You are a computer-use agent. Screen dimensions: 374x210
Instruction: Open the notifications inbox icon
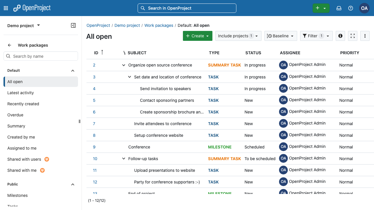pos(339,8)
